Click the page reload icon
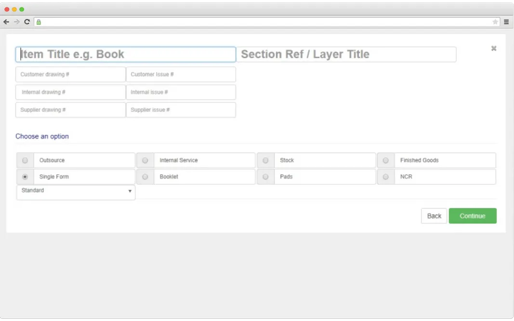The width and height of the screenshot is (514, 321). [27, 22]
